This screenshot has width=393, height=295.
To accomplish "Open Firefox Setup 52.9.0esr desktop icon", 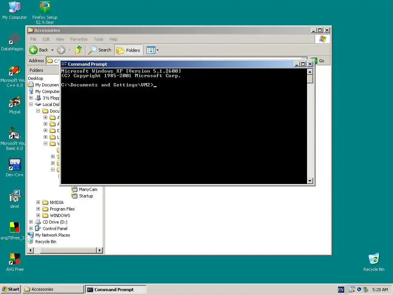I will 45,13.
